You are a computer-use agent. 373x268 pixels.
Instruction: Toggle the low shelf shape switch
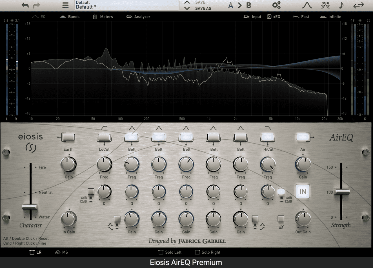coord(117,219)
